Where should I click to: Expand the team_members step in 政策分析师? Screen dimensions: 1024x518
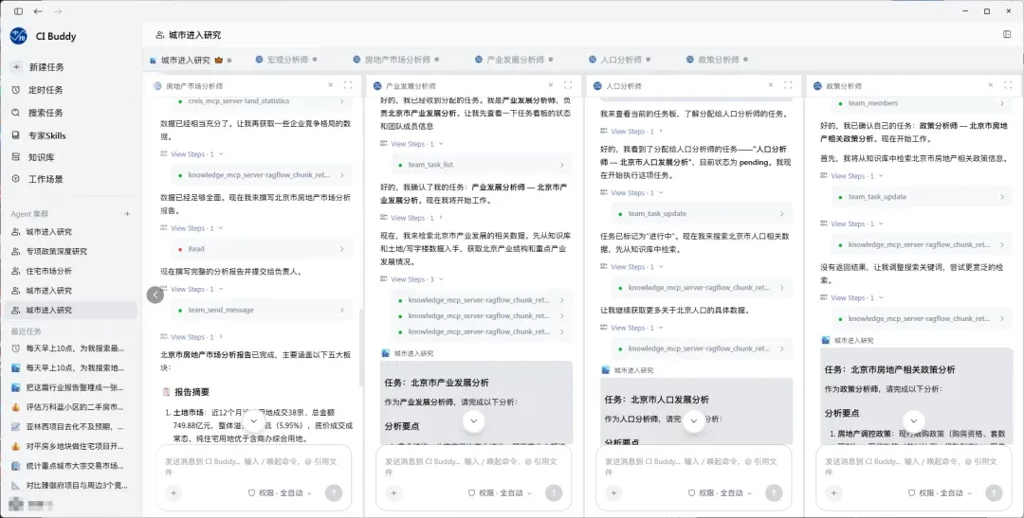click(x=922, y=103)
